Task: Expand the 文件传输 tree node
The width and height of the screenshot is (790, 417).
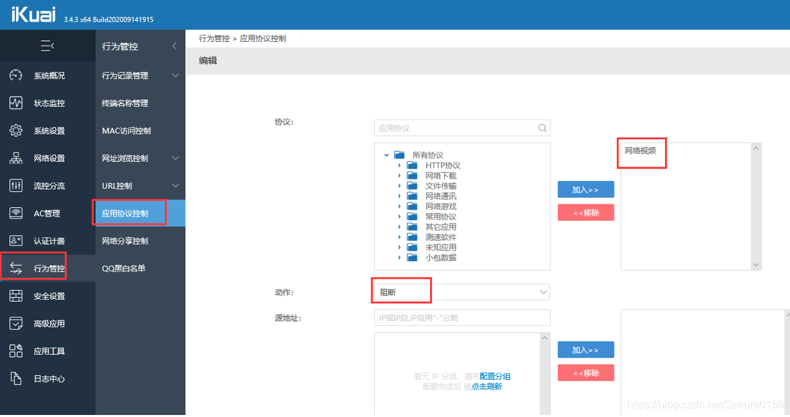Action: (x=399, y=186)
